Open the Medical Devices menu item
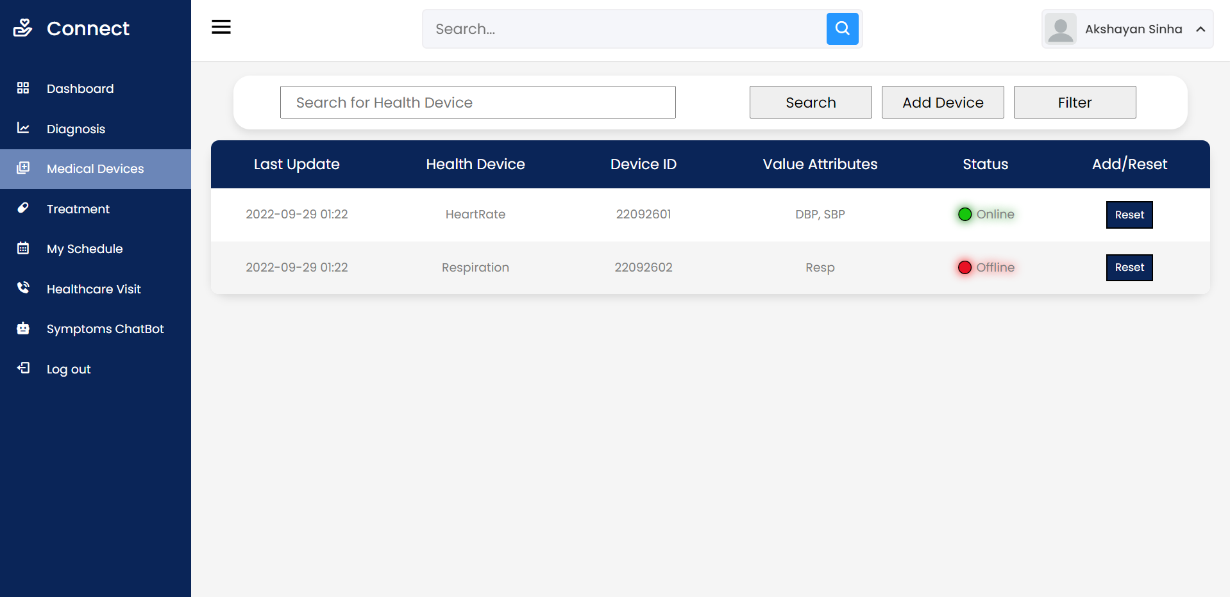Image resolution: width=1230 pixels, height=597 pixels. tap(95, 168)
